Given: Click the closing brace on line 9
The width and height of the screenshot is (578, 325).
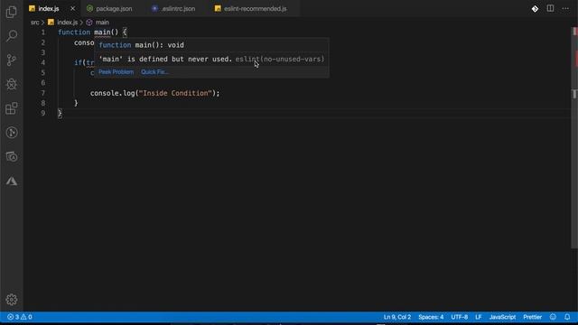Looking at the screenshot, I should [x=60, y=114].
